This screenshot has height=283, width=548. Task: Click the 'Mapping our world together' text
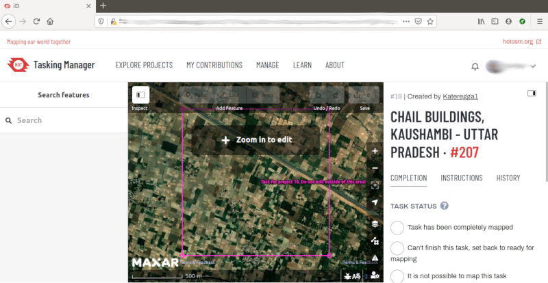39,42
